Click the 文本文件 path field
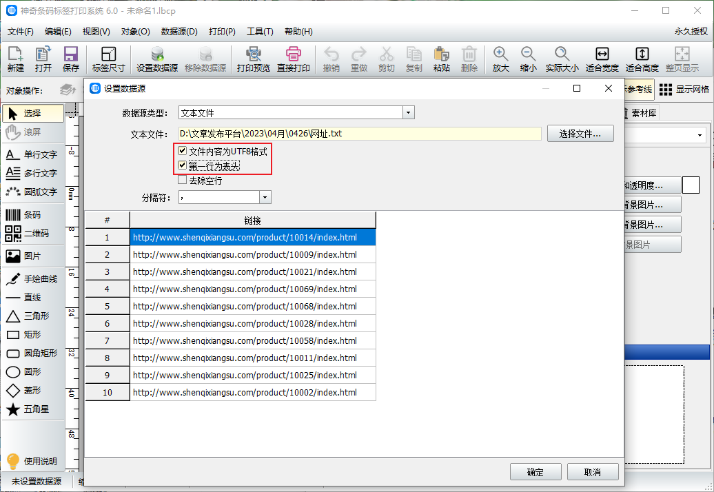 pyautogui.click(x=360, y=134)
